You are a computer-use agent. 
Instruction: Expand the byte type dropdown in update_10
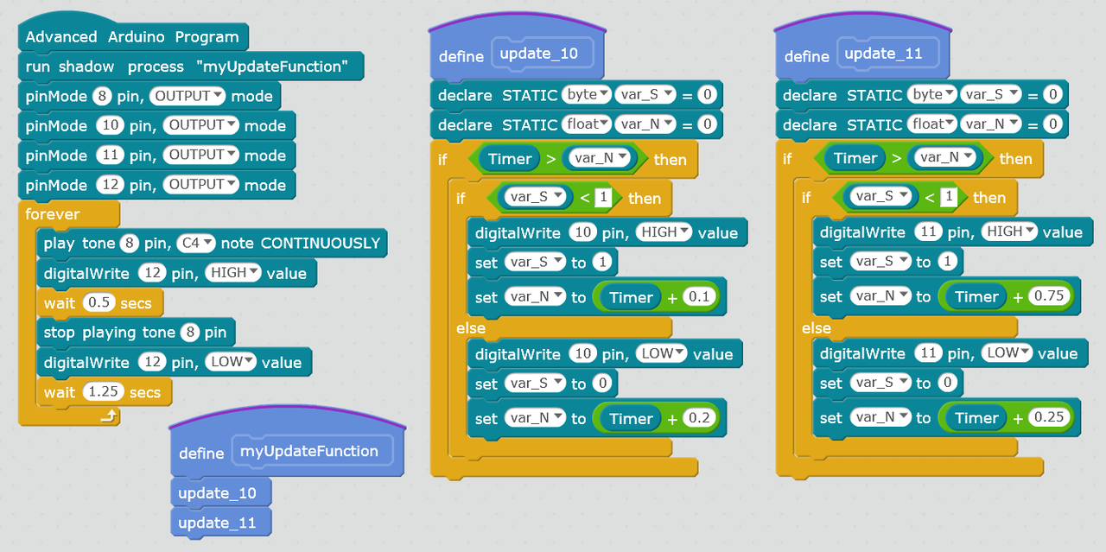[x=586, y=94]
